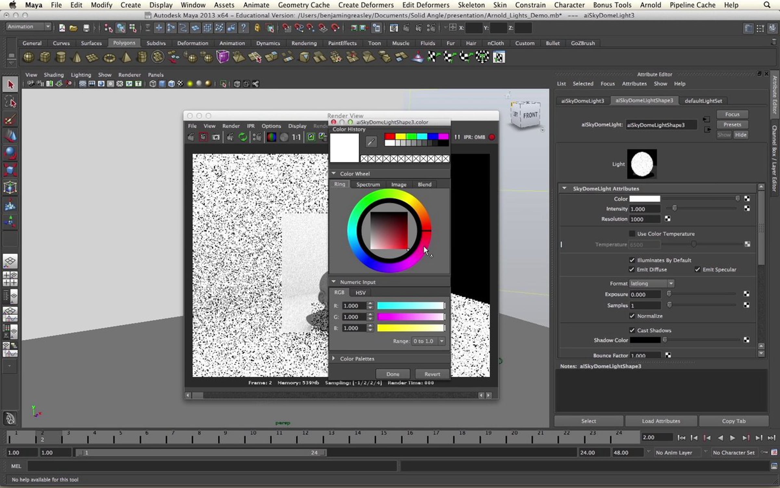Open the Format latlong dropdown

(x=652, y=283)
